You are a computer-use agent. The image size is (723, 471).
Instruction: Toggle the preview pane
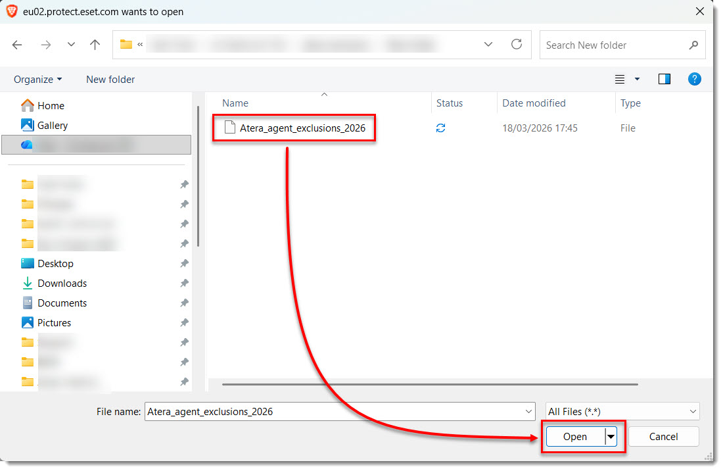pyautogui.click(x=665, y=80)
